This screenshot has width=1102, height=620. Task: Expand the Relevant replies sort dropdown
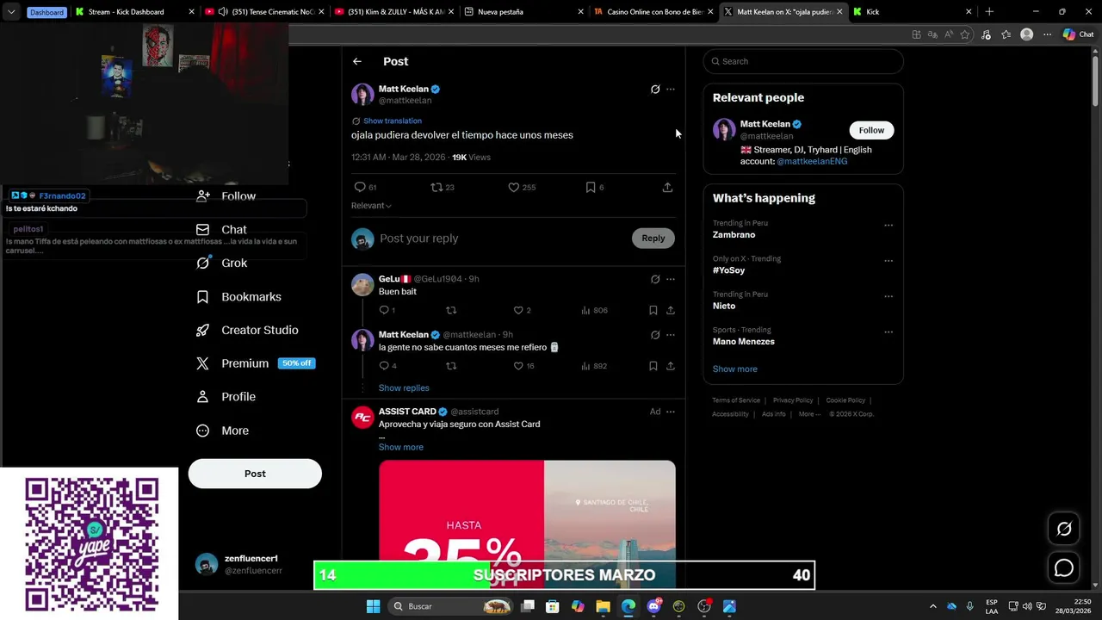[371, 206]
